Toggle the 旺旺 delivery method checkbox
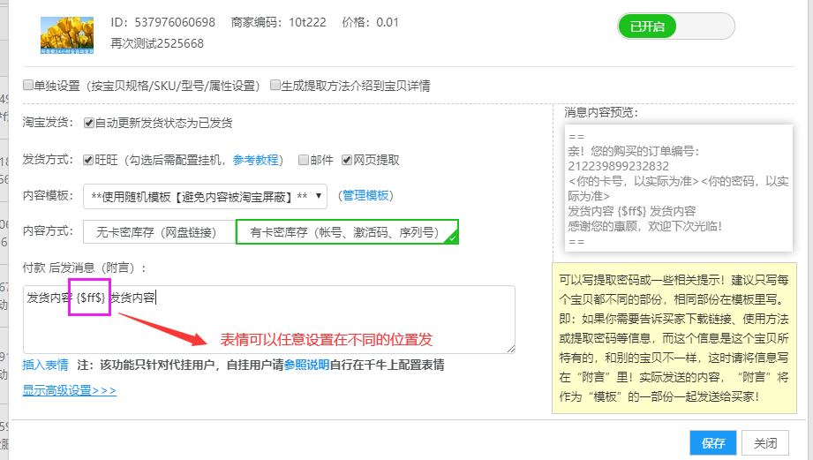 [x=89, y=160]
